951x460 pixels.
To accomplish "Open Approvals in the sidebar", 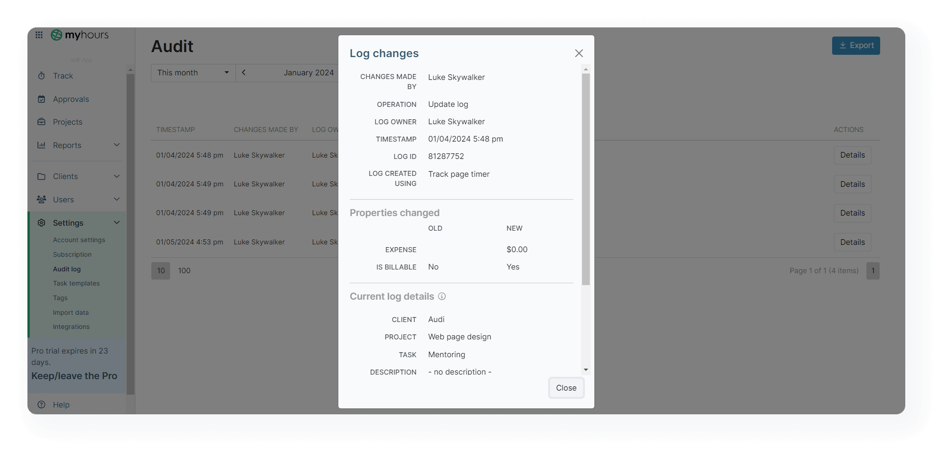I will (71, 99).
